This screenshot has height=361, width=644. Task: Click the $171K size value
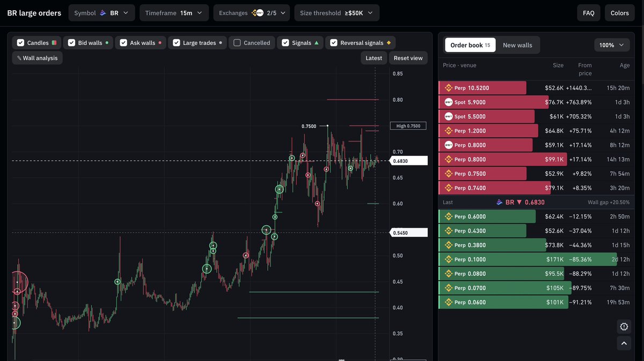(555, 259)
